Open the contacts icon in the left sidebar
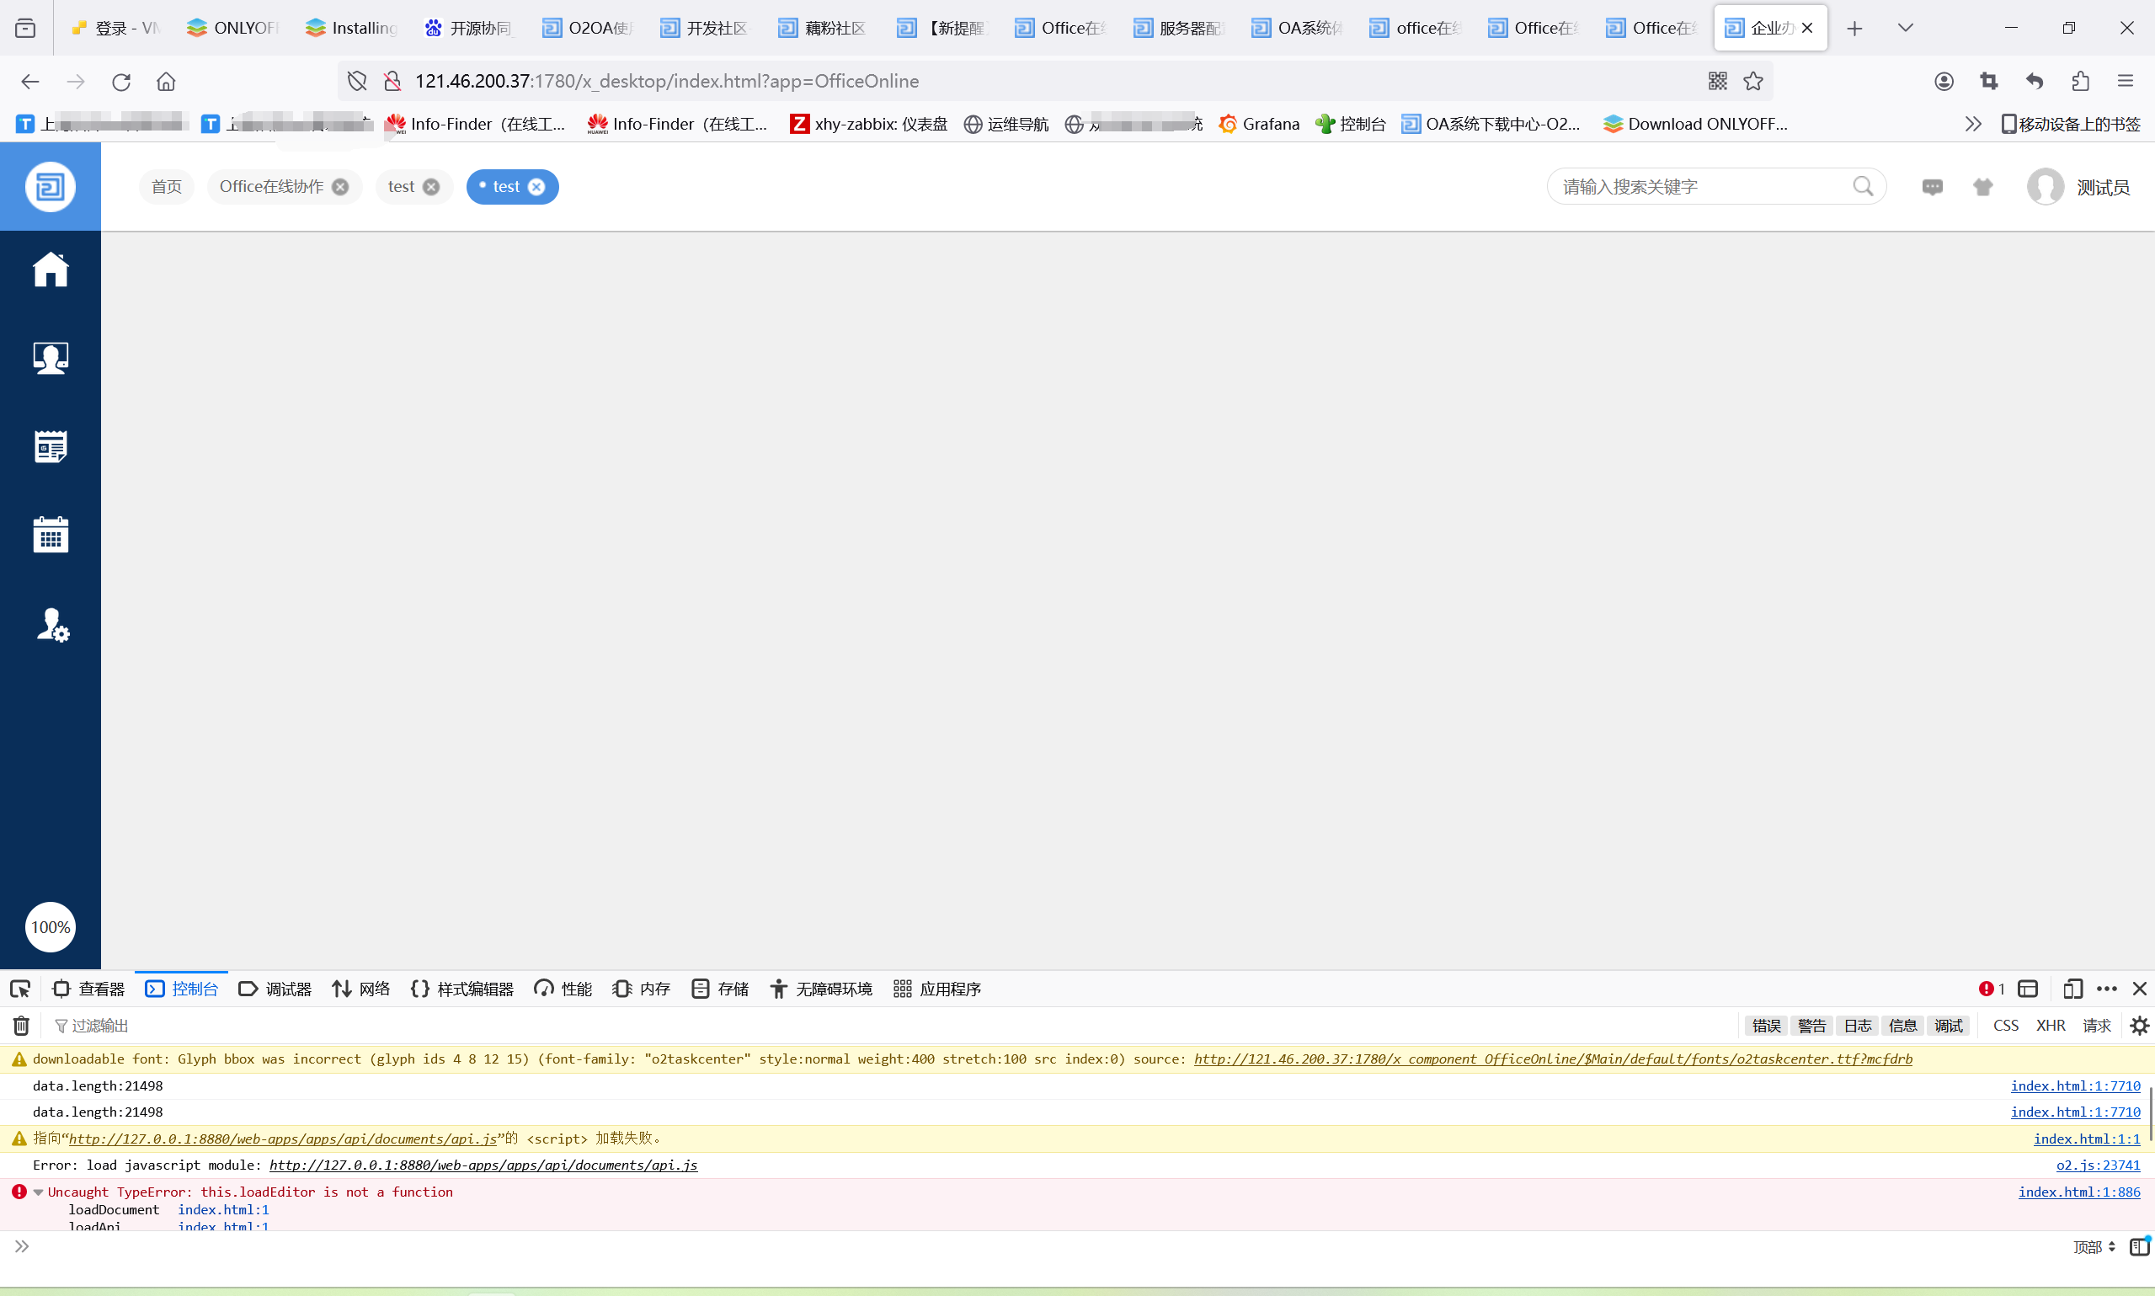Viewport: 2155px width, 1296px height. (x=51, y=357)
